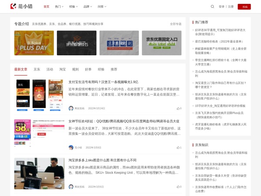Expand the 品牌 dropdown menu
The width and height of the screenshot is (261, 196).
pos(88,7)
